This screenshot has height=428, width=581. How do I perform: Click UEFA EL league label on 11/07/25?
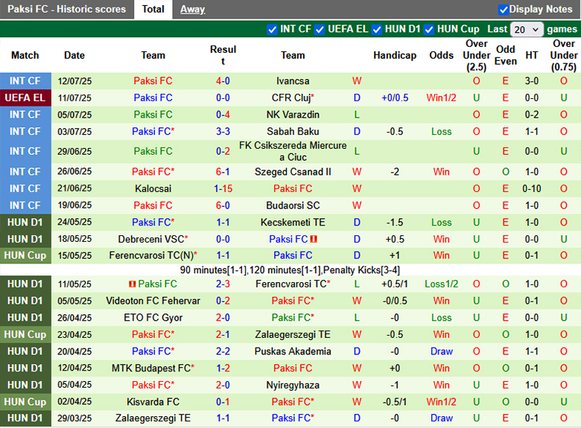tap(25, 98)
